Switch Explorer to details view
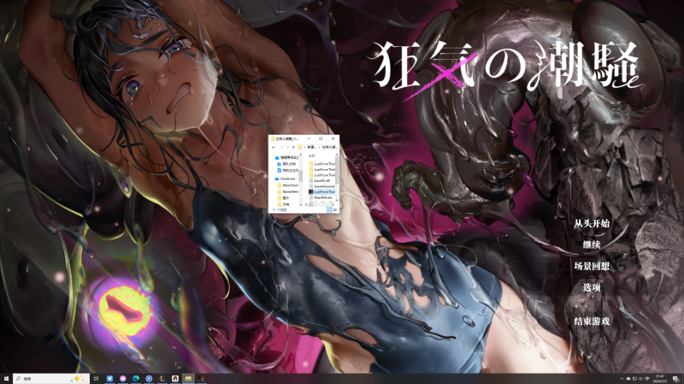This screenshot has height=384, width=684. click(x=329, y=210)
